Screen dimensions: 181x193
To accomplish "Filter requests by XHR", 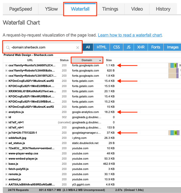I will [141, 47].
